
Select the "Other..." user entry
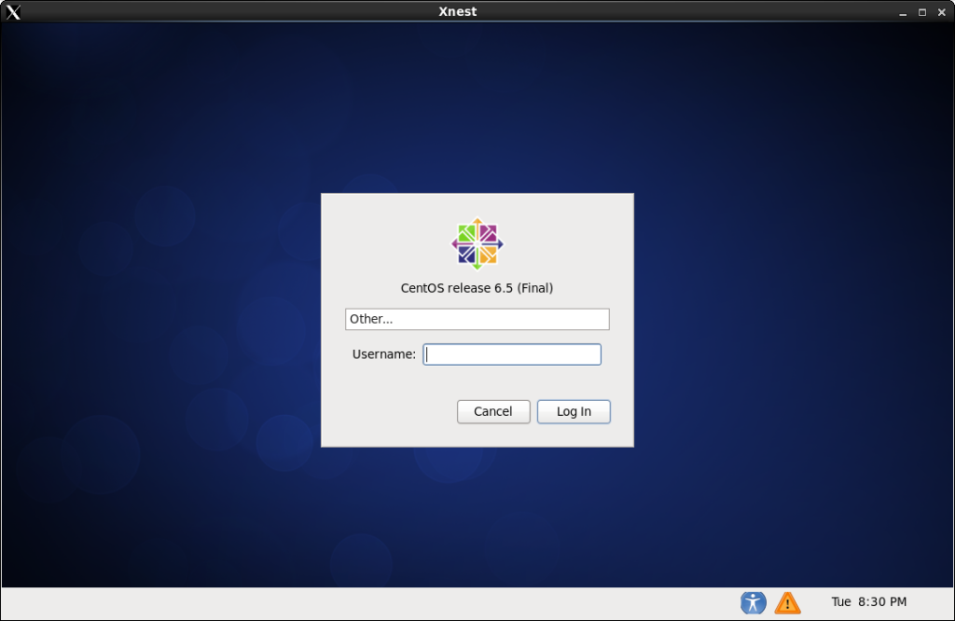coord(477,319)
